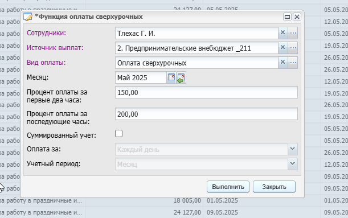The width and height of the screenshot is (348, 218).
Task: Click the Выполнить button
Action: [x=228, y=187]
